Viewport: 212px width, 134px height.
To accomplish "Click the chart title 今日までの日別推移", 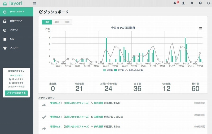I will pos(123,28).
